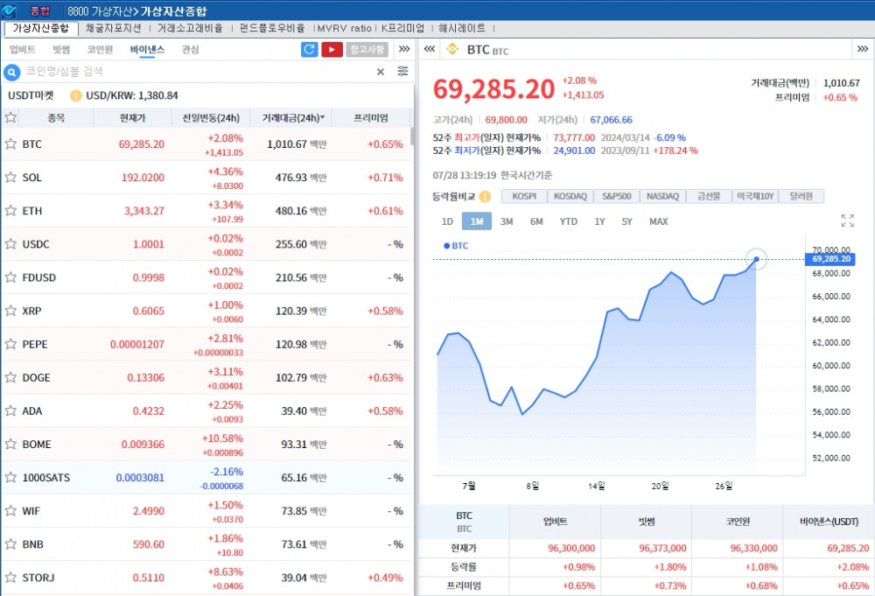Open the YouTube channel icon

(332, 50)
